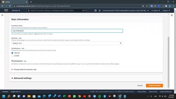Open the Chrome profile avatar
This screenshot has height=99, width=176.
(170, 6)
